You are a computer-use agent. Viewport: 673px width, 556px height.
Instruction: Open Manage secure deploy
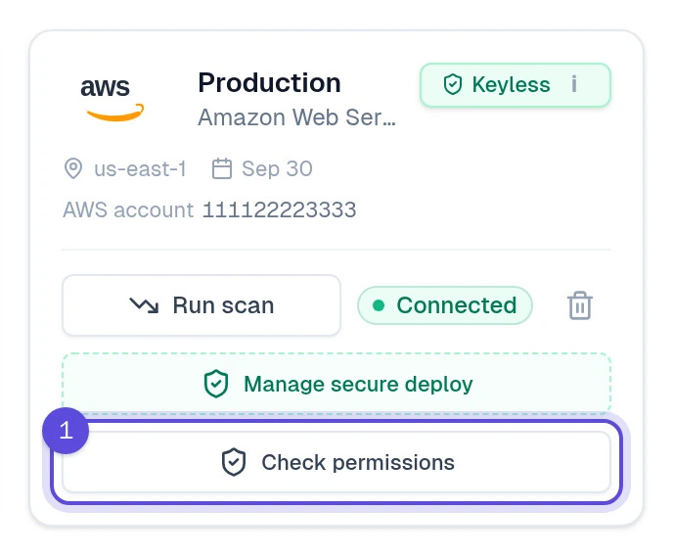[x=336, y=384]
